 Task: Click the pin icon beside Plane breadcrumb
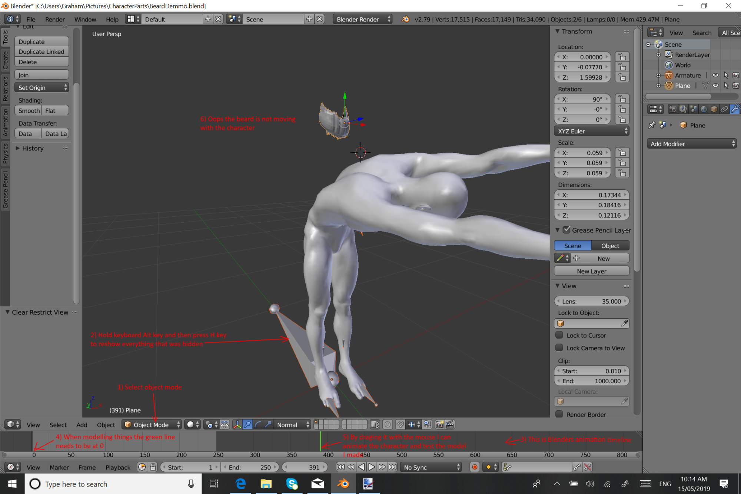click(652, 125)
